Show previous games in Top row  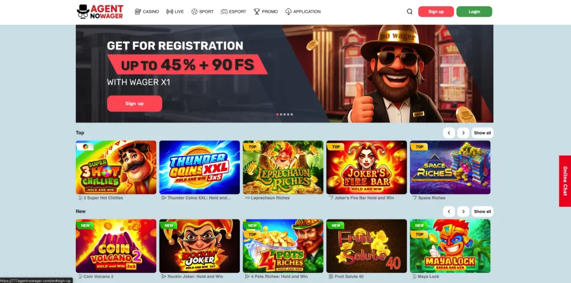pyautogui.click(x=449, y=133)
